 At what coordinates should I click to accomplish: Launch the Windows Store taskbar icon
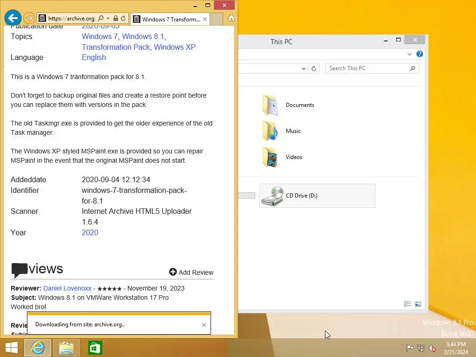click(95, 348)
